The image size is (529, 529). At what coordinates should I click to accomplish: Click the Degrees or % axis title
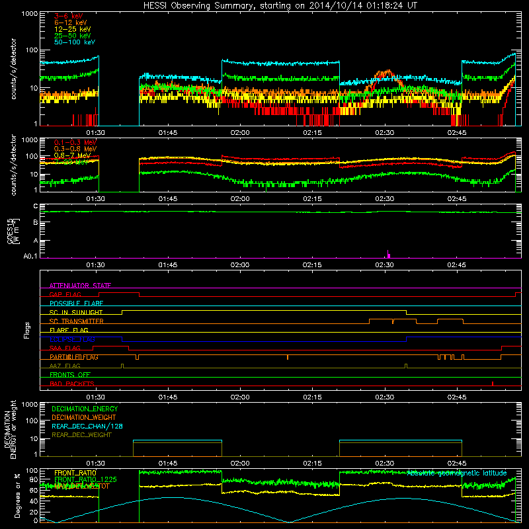pos(17,496)
